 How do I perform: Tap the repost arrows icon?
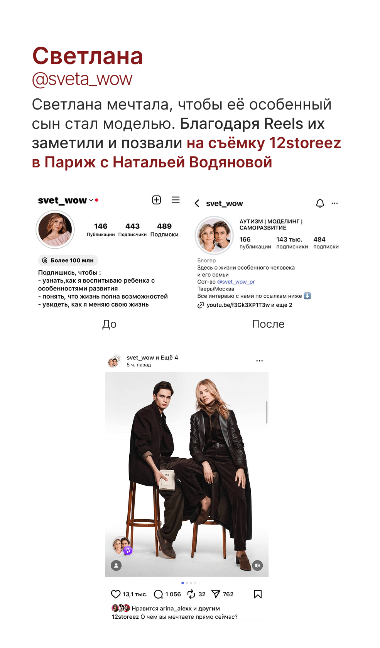(191, 594)
